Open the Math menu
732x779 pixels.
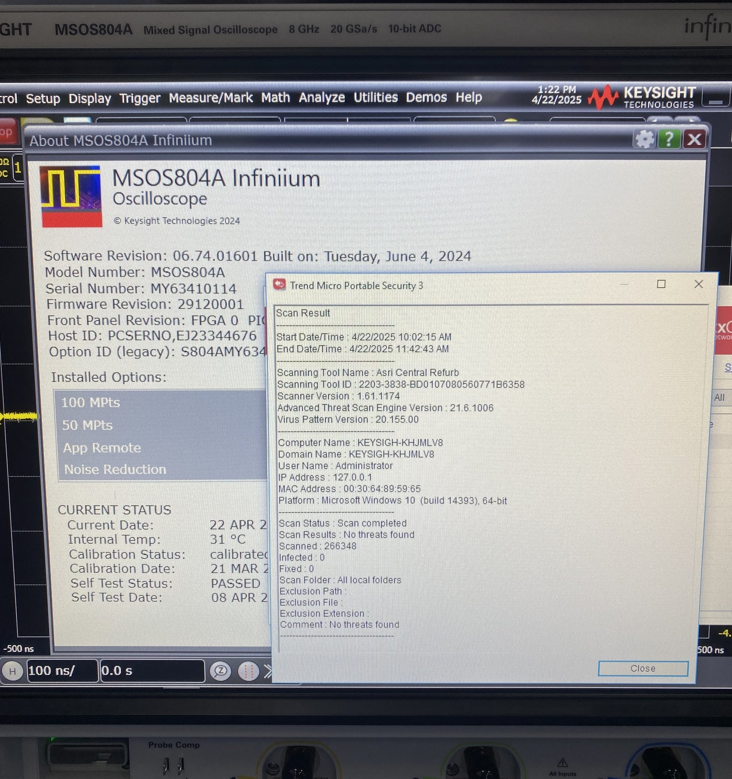click(276, 97)
